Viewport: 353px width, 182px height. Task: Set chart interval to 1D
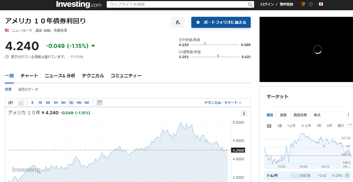(x=71, y=102)
